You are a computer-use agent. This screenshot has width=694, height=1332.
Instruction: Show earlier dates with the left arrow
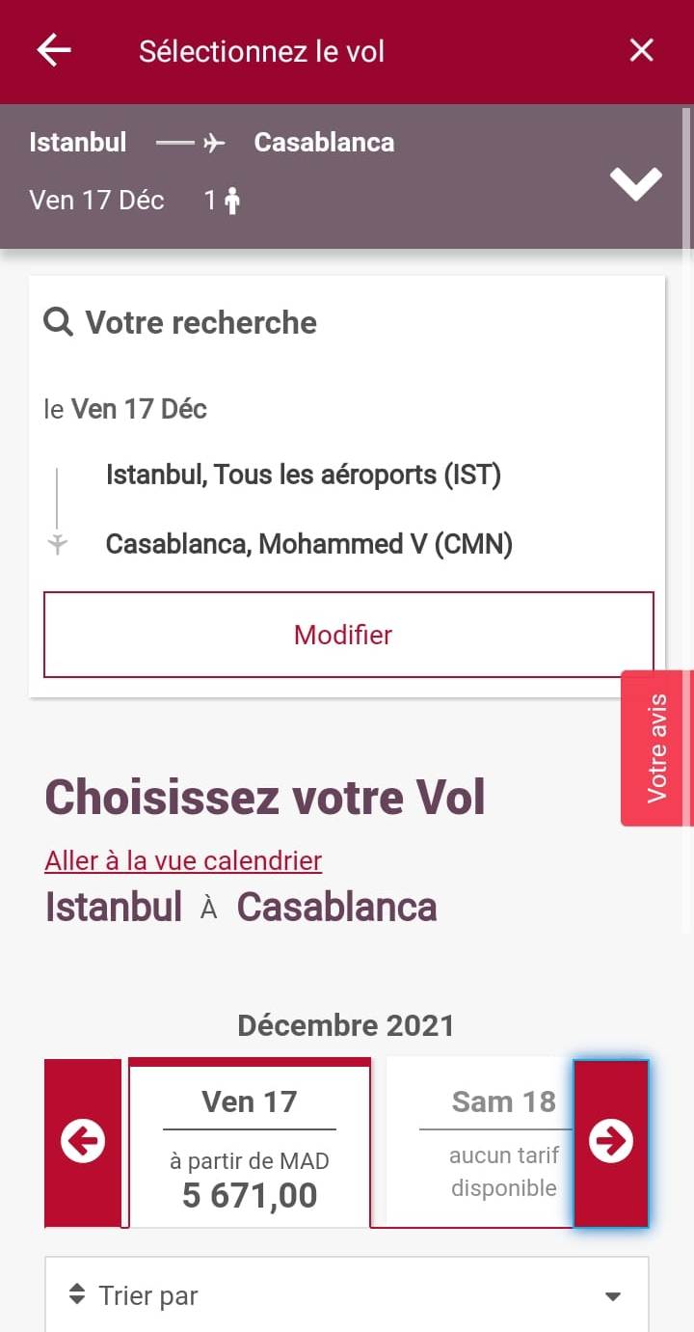pos(83,1142)
